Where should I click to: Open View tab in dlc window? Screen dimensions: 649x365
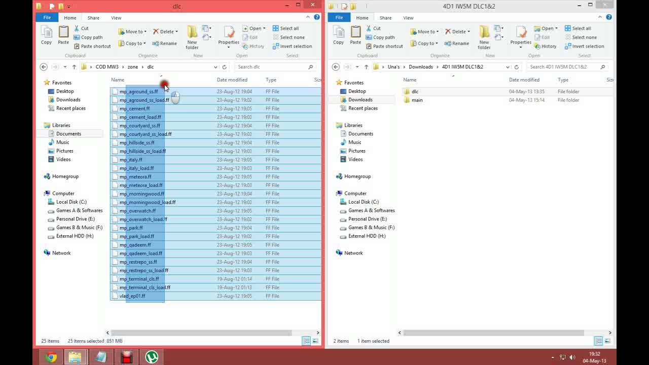116,18
